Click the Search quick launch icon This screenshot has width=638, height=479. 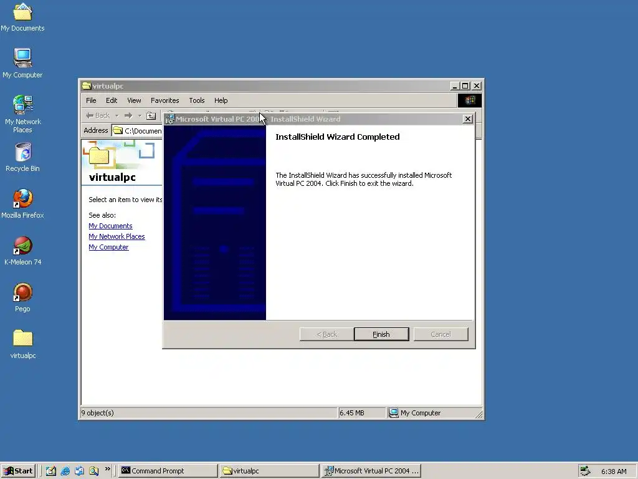coord(93,471)
